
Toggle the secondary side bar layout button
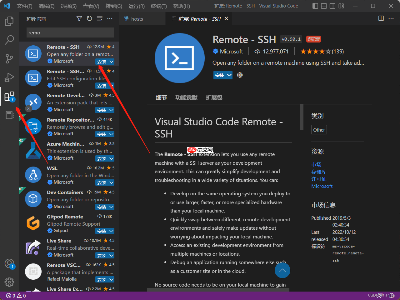[332, 6]
